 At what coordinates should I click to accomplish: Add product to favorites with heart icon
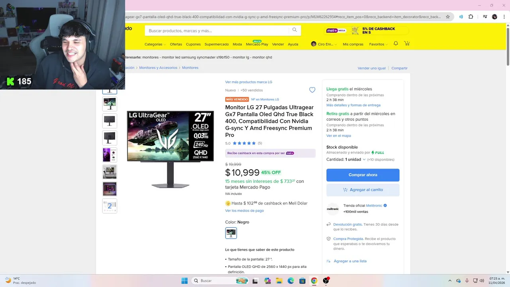click(312, 90)
